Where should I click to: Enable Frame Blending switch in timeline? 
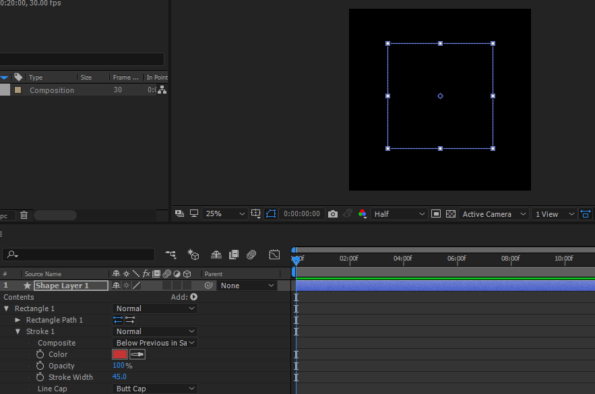click(234, 255)
